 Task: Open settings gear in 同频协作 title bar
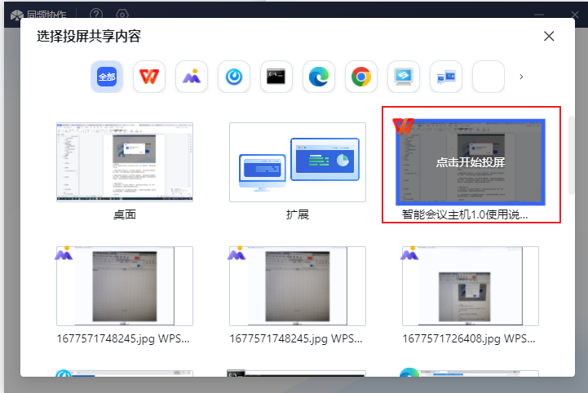coord(122,14)
